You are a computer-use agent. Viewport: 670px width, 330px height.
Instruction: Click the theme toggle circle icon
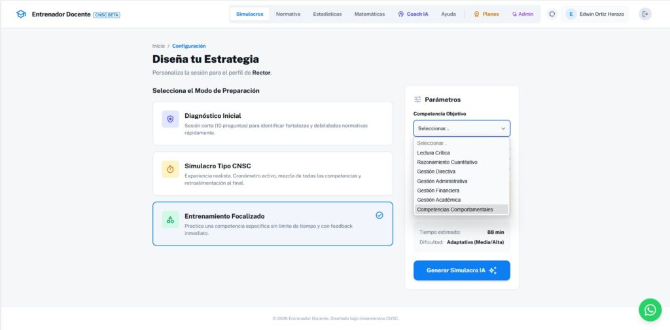coord(552,14)
